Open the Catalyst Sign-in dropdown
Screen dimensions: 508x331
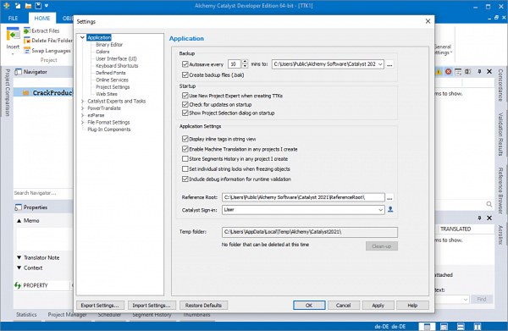[x=381, y=210]
